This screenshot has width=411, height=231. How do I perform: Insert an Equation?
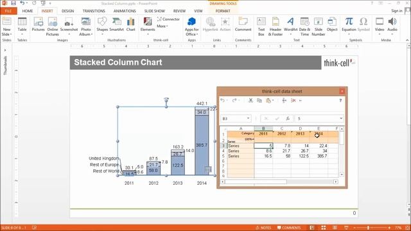click(x=349, y=26)
